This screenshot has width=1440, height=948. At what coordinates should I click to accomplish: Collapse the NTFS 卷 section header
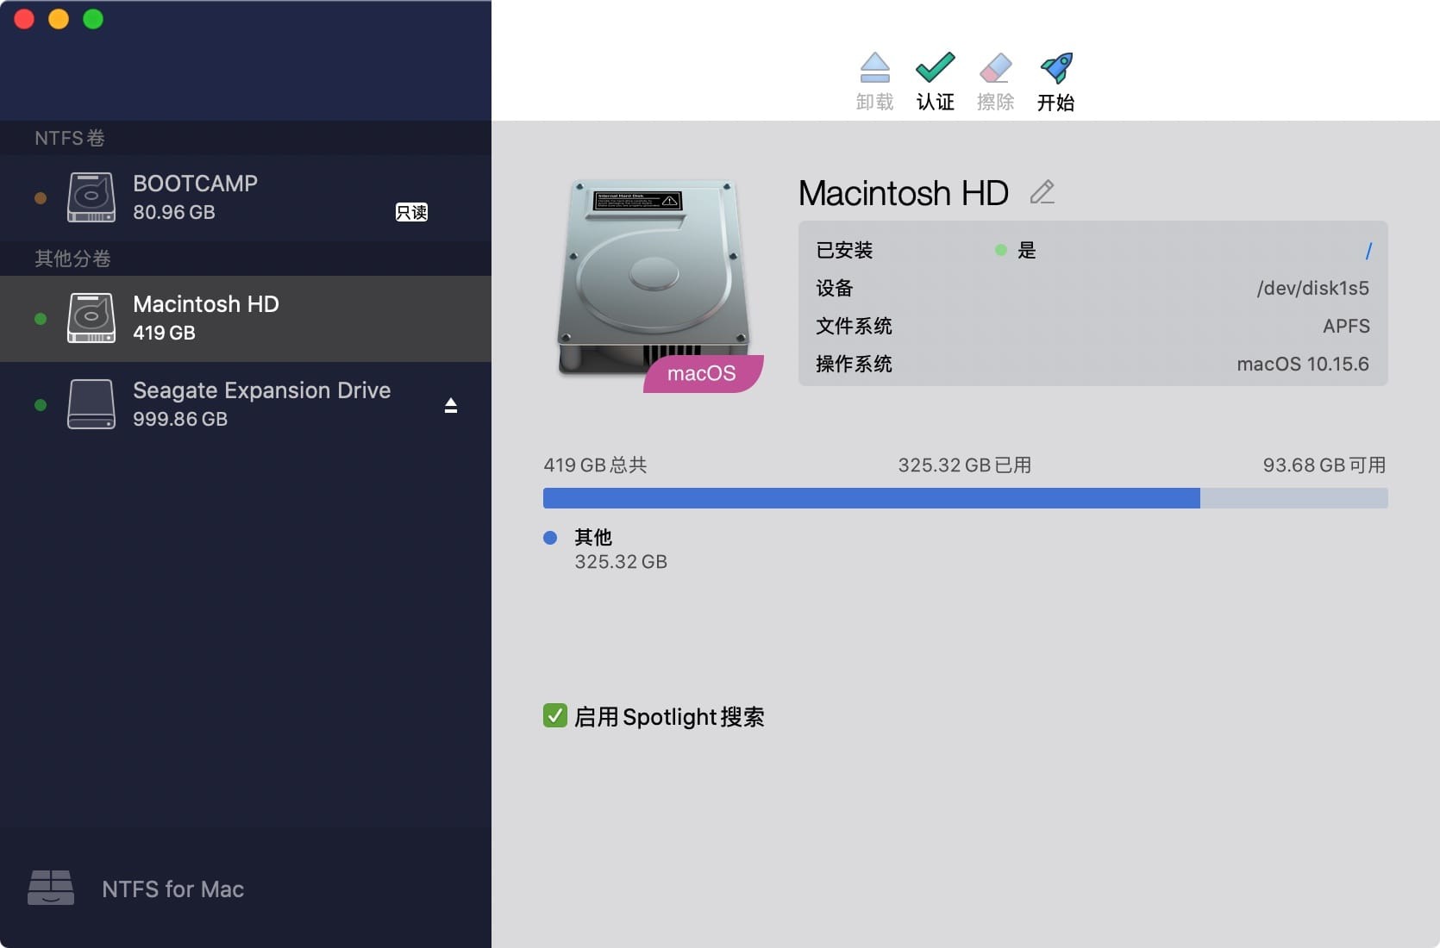69,138
